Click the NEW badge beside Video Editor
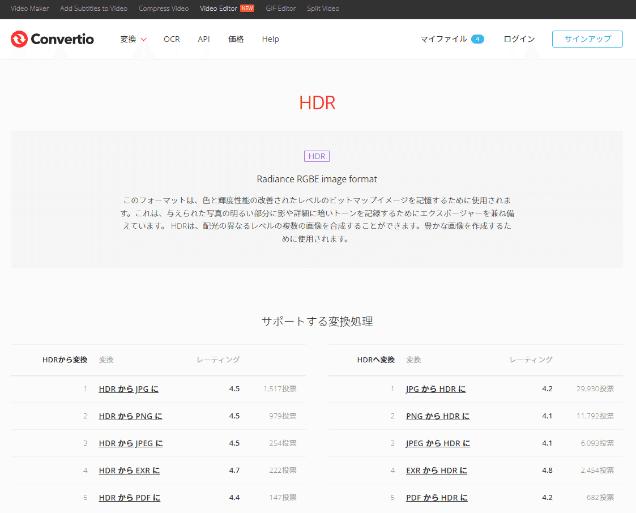Screen dimensions: 636x513 (x=247, y=8)
